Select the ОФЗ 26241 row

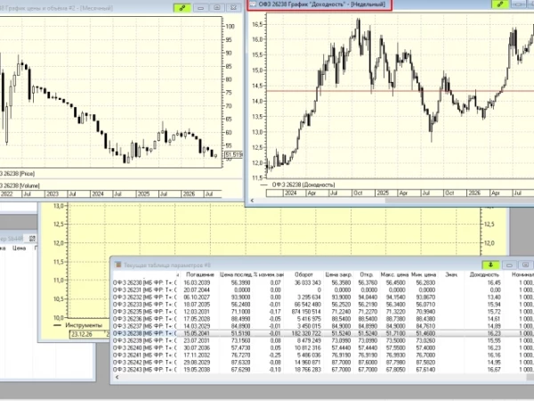point(323,355)
